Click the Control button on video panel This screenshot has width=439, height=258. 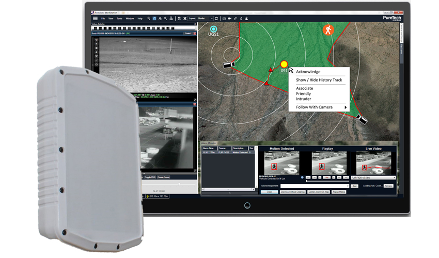coord(187,34)
